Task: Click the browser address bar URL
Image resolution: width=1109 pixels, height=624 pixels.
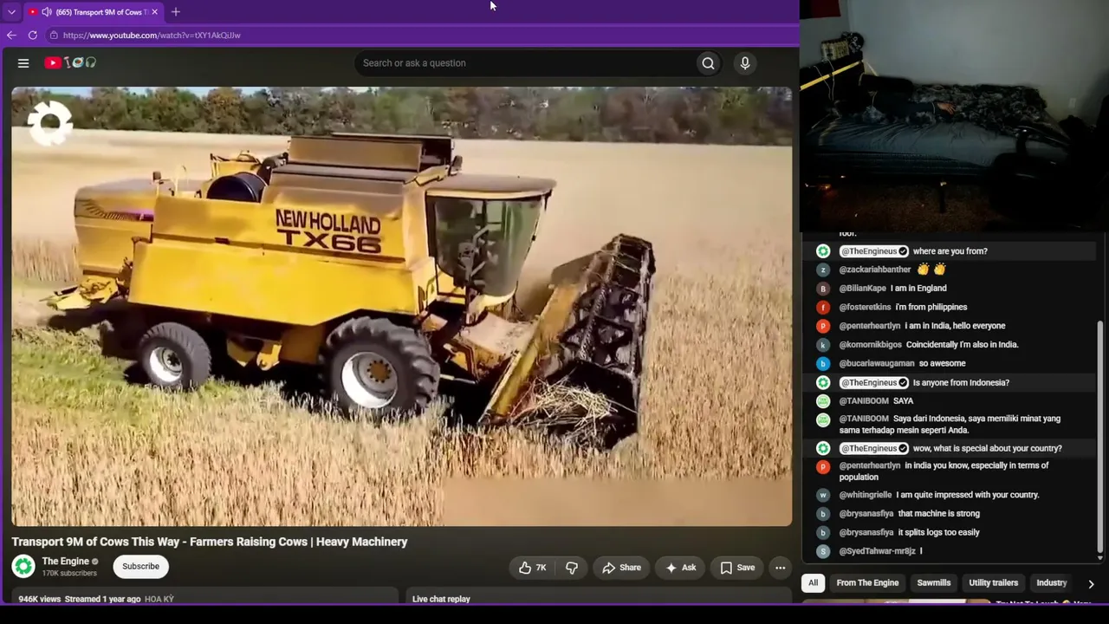Action: click(152, 36)
